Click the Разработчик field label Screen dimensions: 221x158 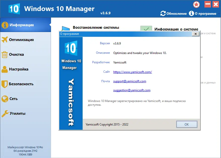pyautogui.click(x=101, y=62)
